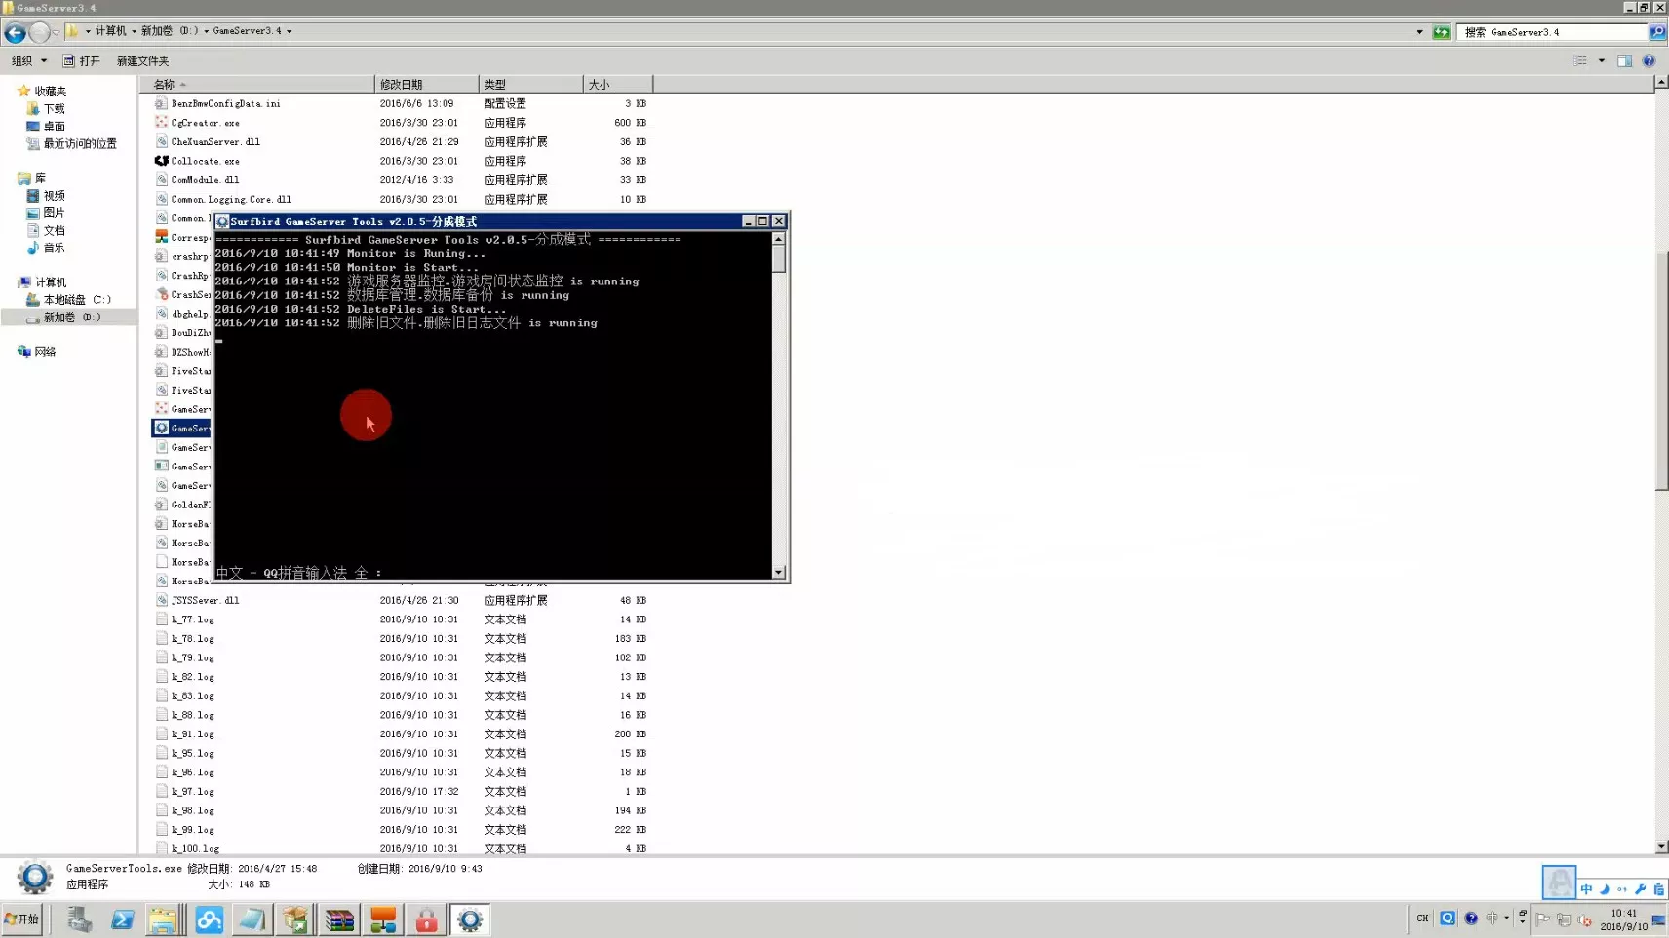The height and width of the screenshot is (938, 1669).
Task: Click the console window vertical scrollbar thumb
Action: (x=778, y=259)
